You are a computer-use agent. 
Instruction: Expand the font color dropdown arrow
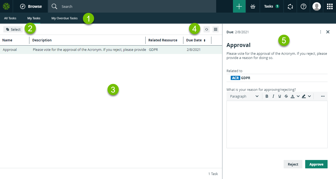click(298, 96)
